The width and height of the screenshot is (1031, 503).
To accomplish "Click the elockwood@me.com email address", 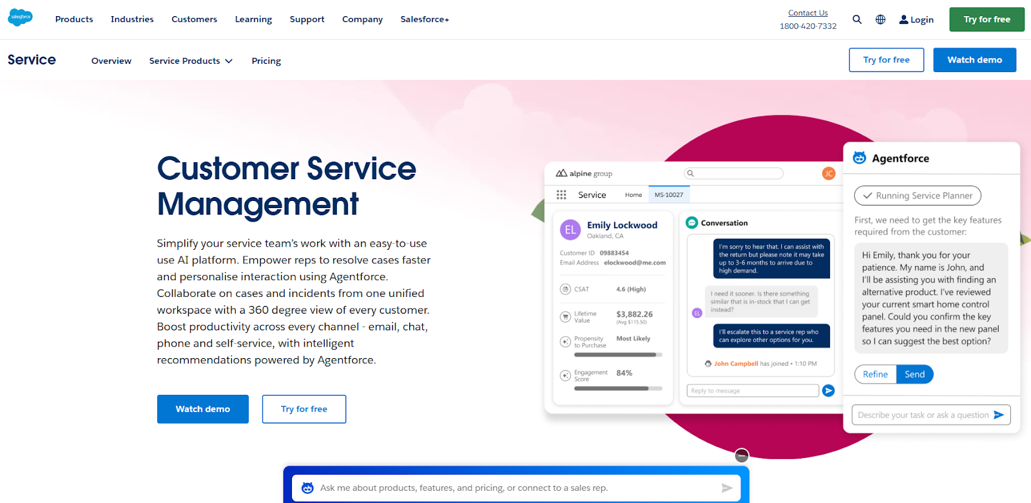I will pyautogui.click(x=635, y=263).
